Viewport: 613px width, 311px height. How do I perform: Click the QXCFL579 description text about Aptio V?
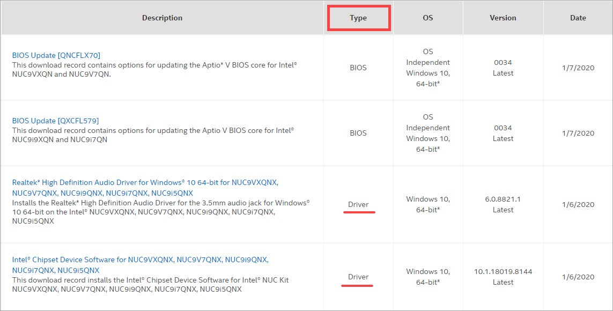point(153,135)
